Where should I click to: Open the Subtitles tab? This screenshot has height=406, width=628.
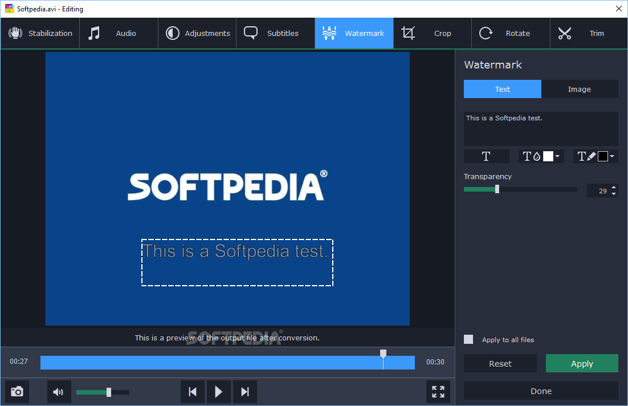tap(276, 33)
